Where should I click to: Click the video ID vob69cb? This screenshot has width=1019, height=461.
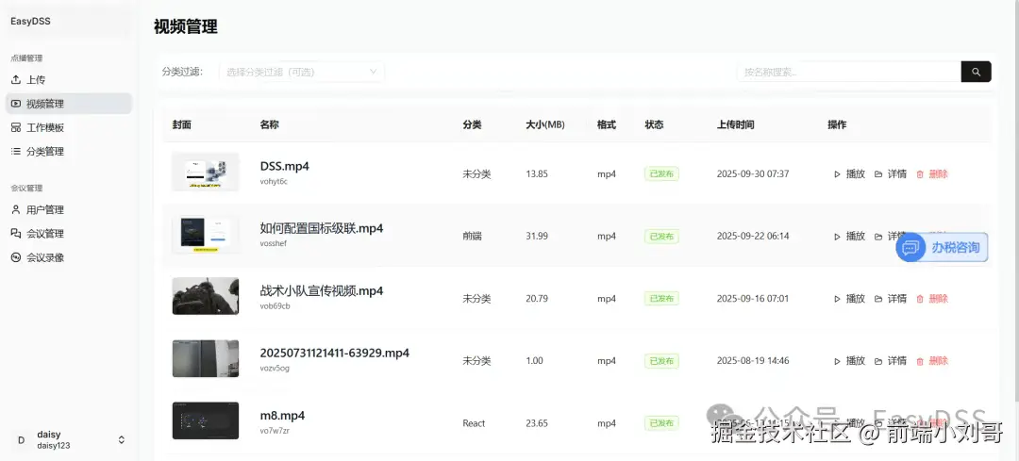click(275, 305)
